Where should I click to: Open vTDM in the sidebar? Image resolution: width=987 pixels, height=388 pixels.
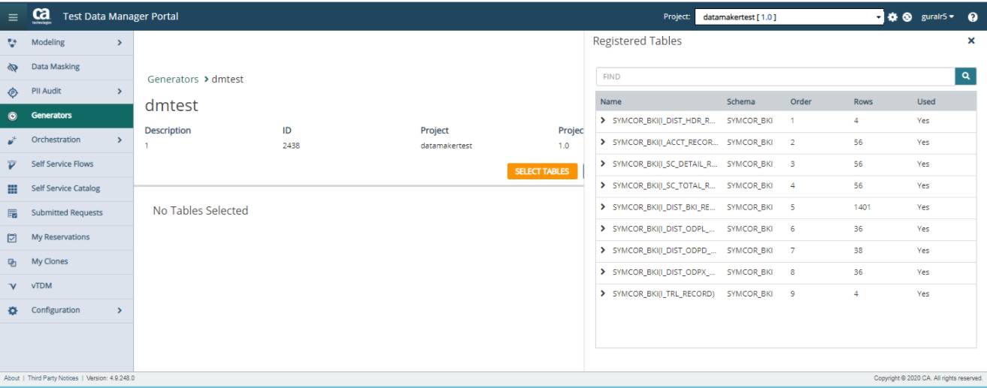tap(67, 286)
